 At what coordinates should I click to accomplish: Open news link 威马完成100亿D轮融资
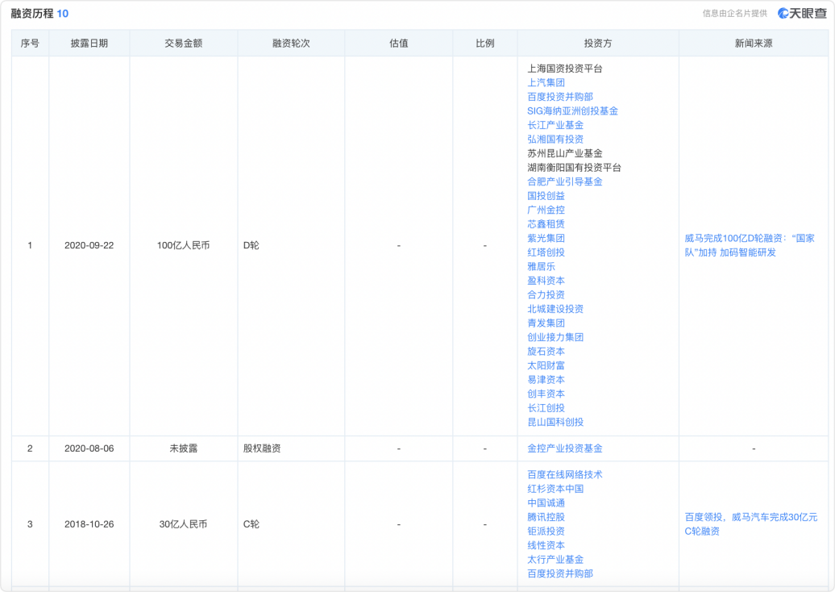coord(750,245)
